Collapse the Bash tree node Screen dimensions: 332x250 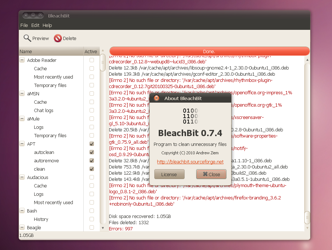coord(22,211)
